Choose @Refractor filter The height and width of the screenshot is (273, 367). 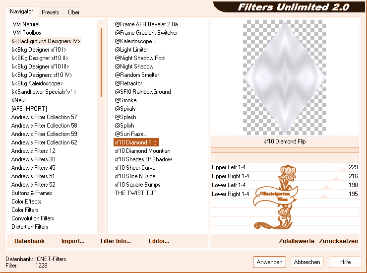click(128, 83)
